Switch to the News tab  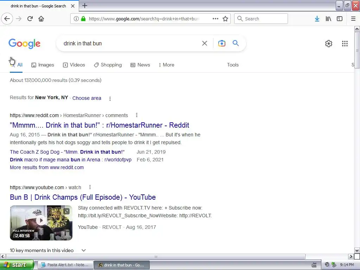pyautogui.click(x=140, y=65)
